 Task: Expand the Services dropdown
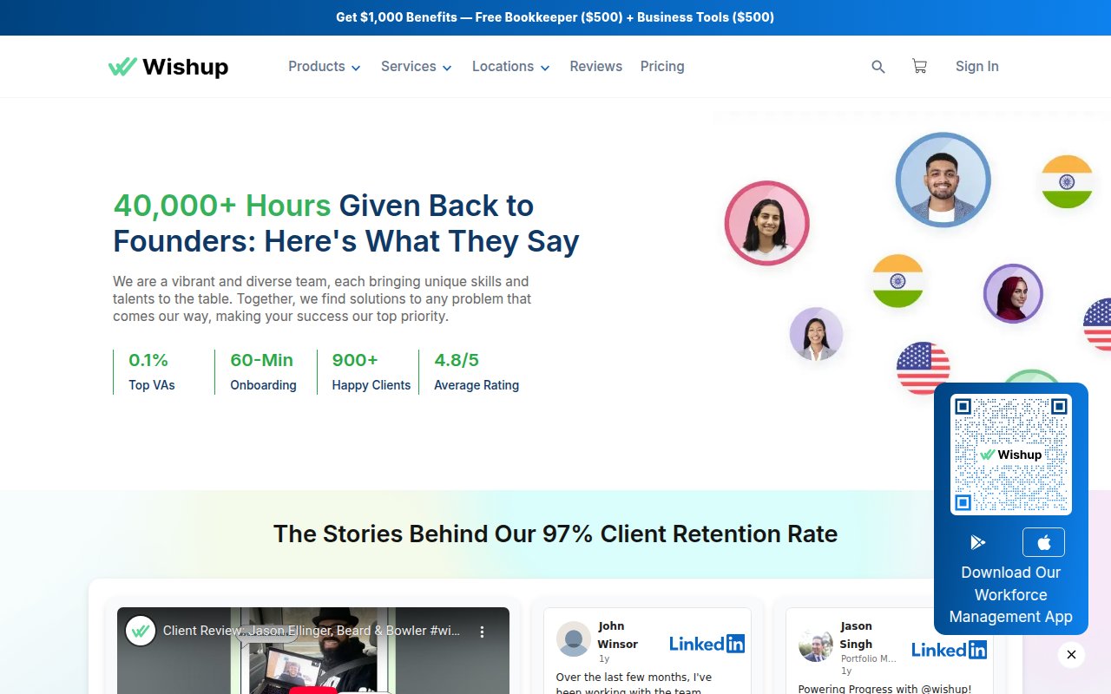point(416,66)
